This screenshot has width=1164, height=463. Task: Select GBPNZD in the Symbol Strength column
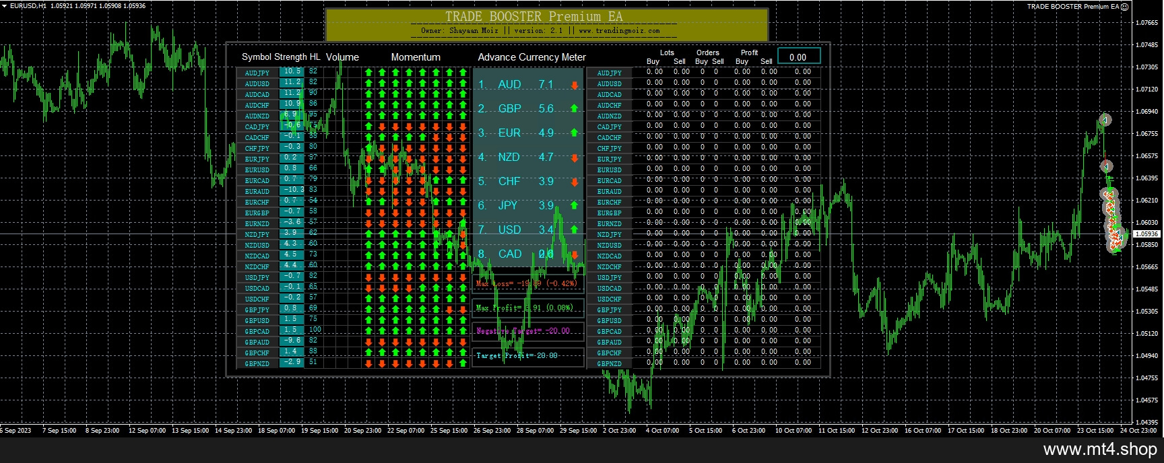coord(257,363)
